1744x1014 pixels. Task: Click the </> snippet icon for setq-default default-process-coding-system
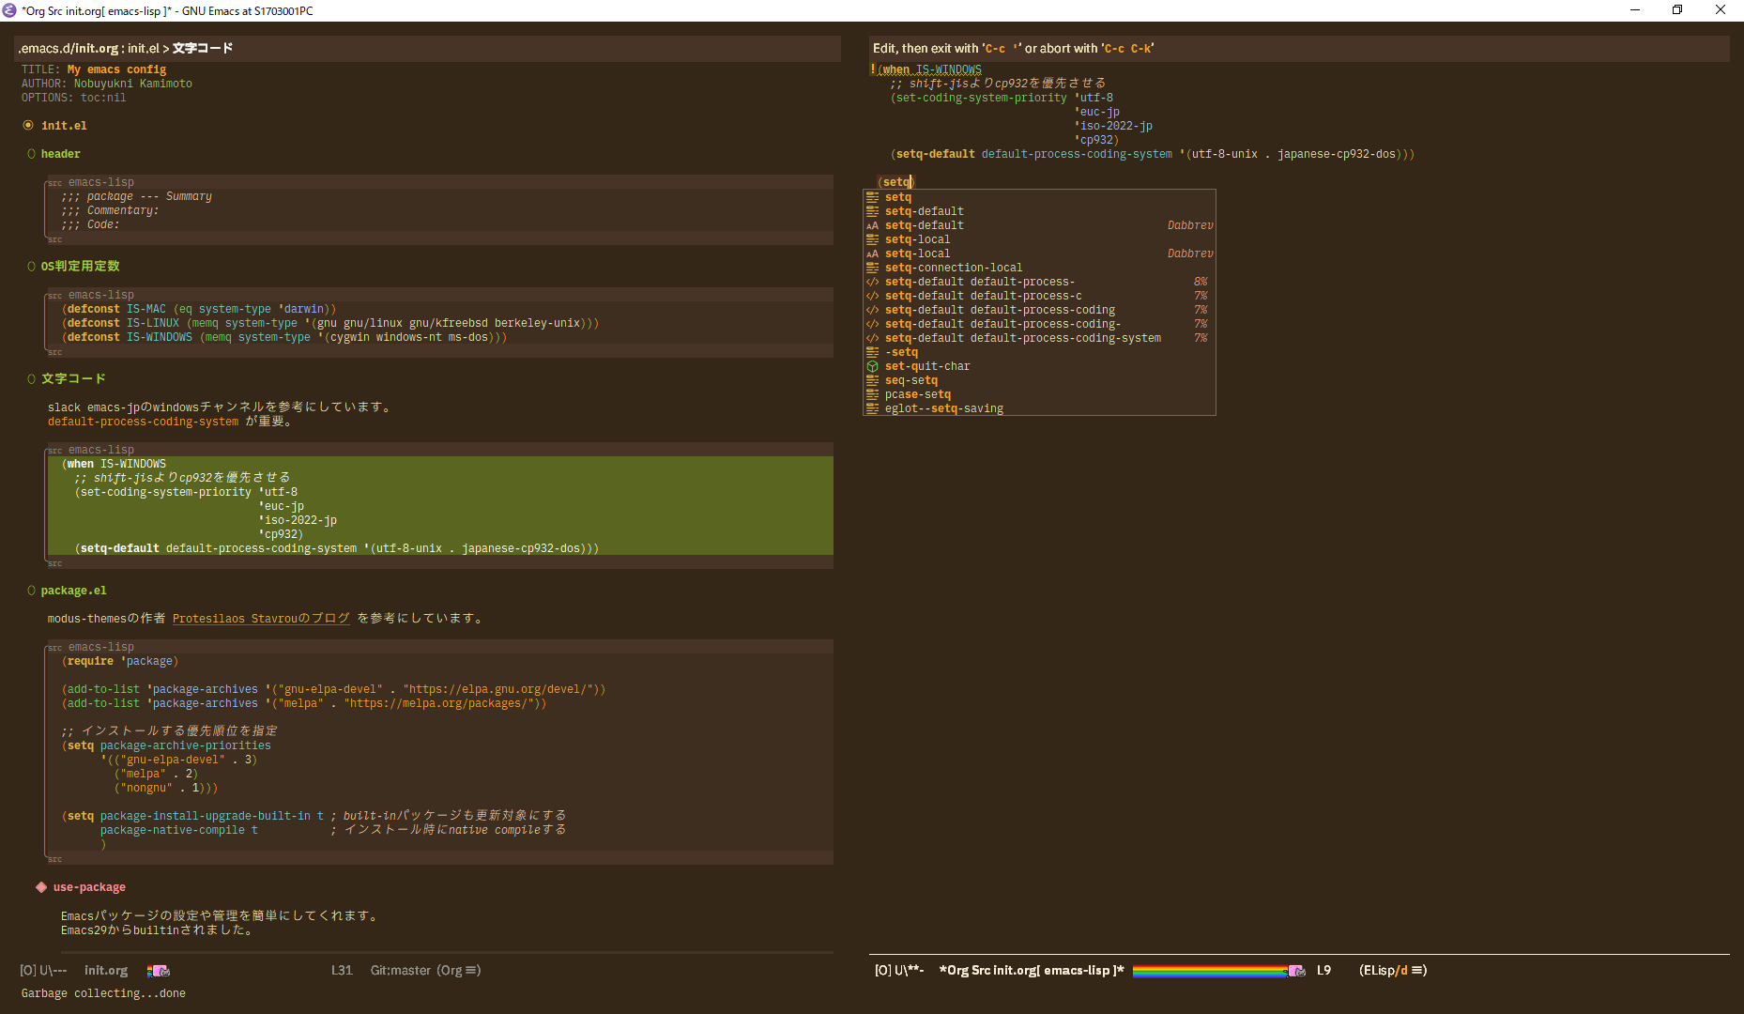point(873,338)
